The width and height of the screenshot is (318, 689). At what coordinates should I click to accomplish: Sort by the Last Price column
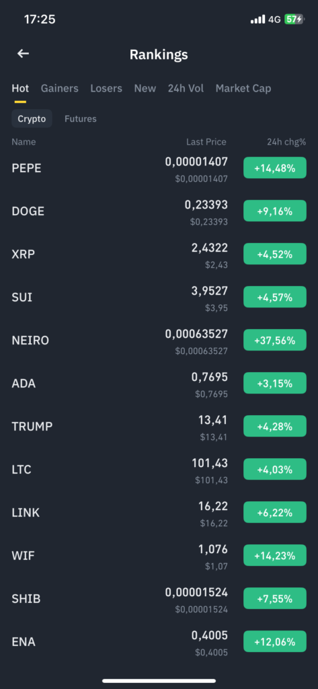[206, 142]
